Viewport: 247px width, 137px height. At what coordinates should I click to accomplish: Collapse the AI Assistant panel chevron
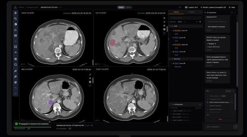pos(235,12)
